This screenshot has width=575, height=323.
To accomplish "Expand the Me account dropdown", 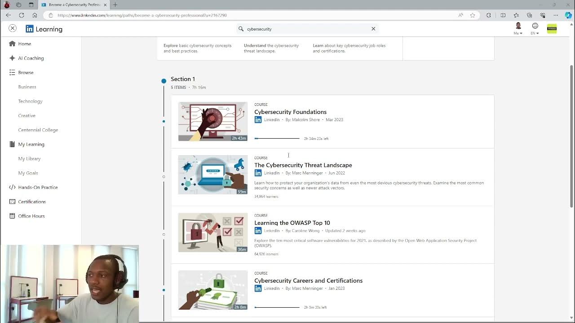I will 518,29.
